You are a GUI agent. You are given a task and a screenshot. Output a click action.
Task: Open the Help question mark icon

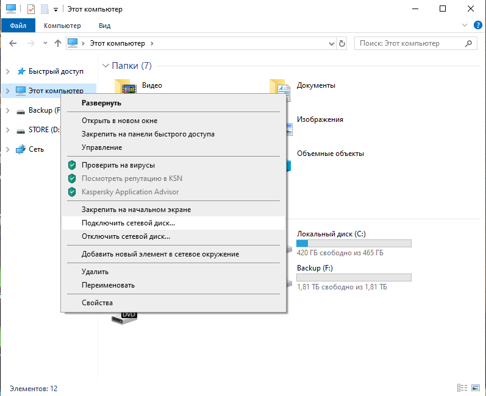477,25
